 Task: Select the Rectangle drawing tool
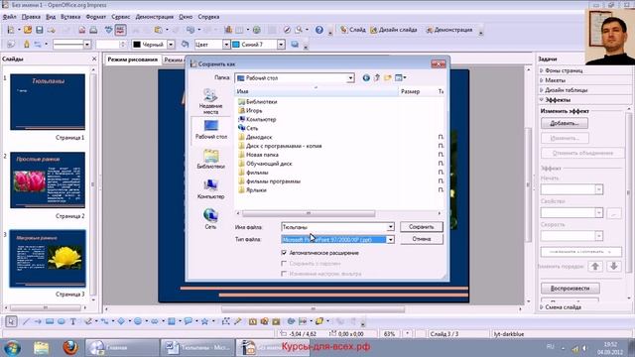[x=50, y=321]
